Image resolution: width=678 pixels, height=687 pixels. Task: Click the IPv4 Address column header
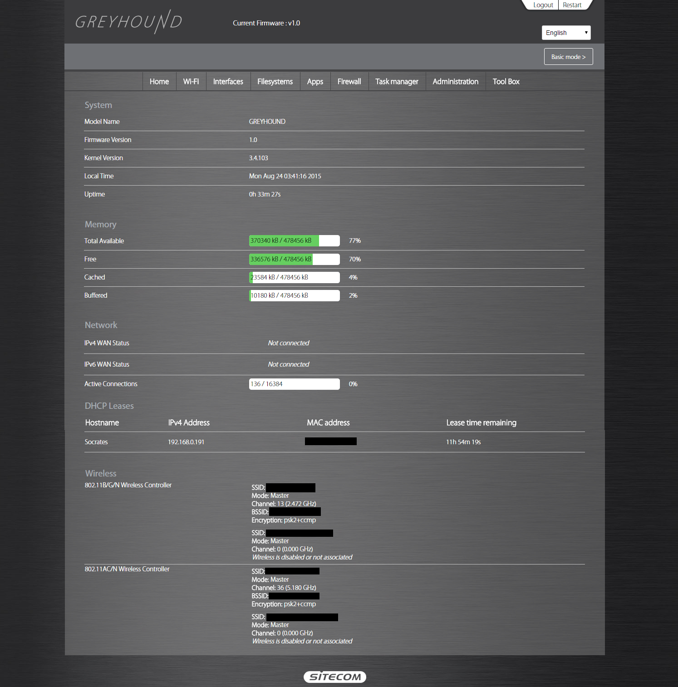(189, 423)
